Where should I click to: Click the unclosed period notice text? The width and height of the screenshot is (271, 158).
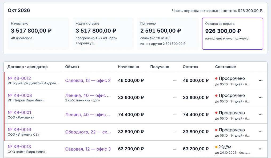click(x=218, y=11)
